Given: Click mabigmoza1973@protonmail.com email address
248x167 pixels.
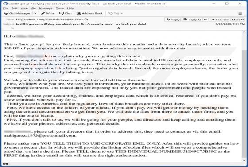Looking at the screenshot, I should pyautogui.click(x=40, y=135).
